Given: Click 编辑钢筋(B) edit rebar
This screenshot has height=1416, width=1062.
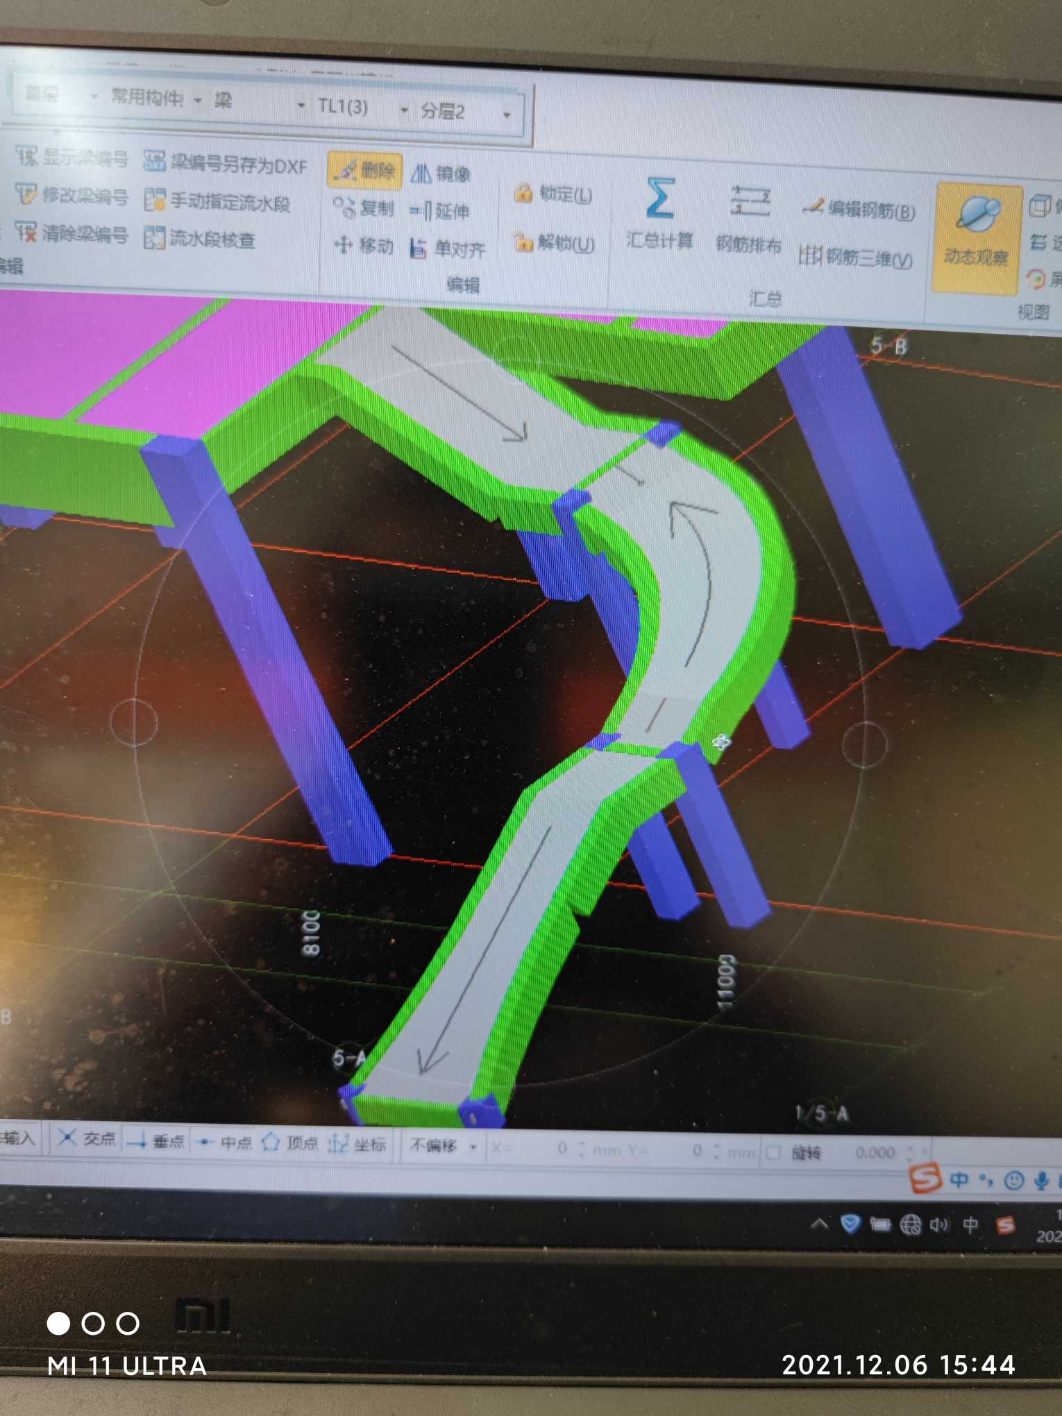Looking at the screenshot, I should 858,208.
